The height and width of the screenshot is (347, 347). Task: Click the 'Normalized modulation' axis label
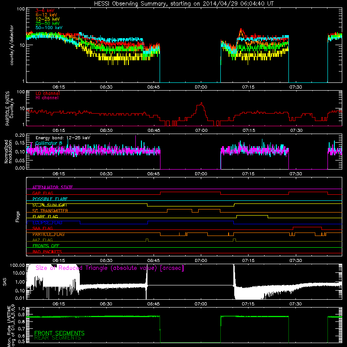point(8,151)
